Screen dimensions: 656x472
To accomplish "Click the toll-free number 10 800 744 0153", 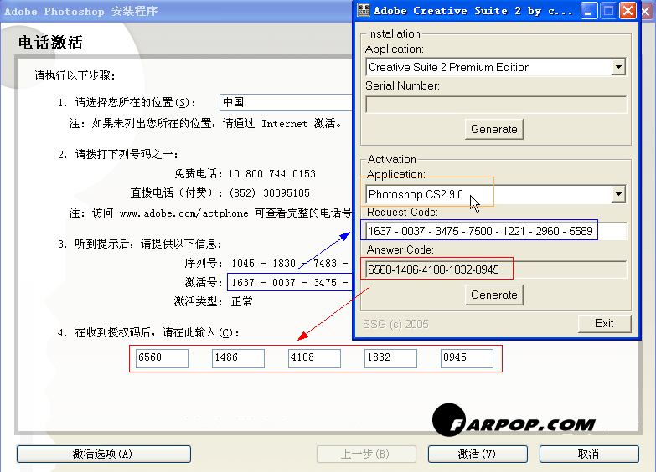I will (272, 174).
